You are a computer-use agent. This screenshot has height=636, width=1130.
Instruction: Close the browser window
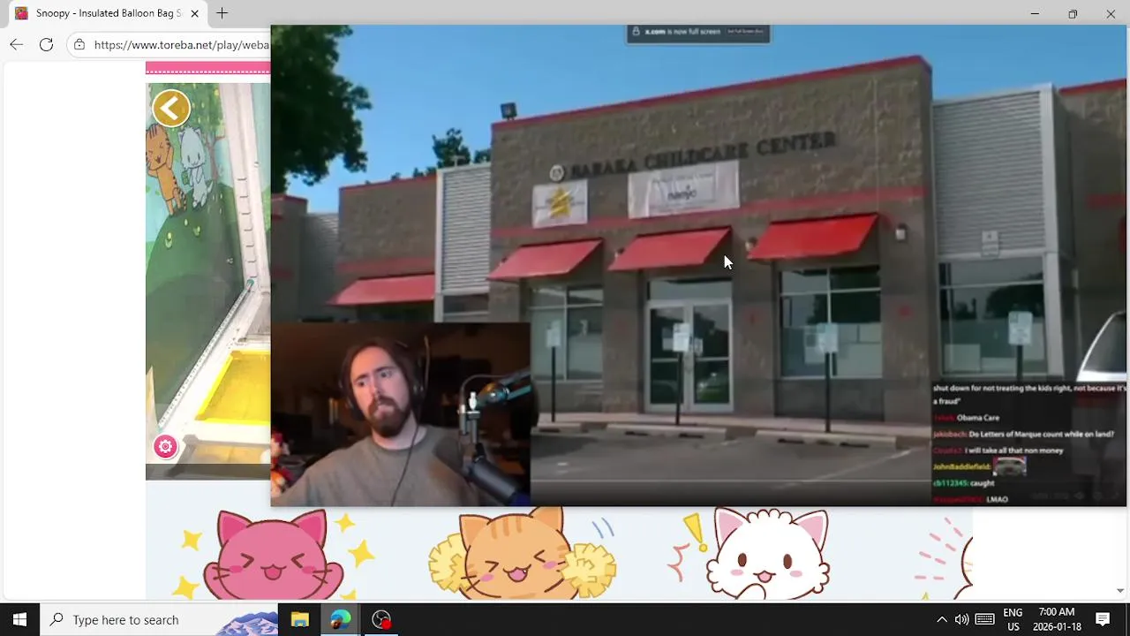[1111, 13]
